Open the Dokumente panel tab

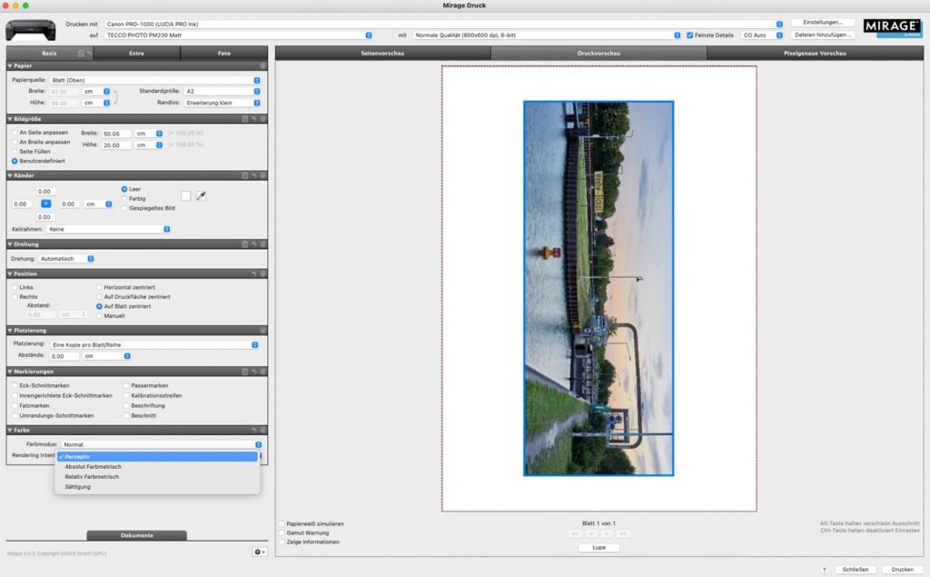137,535
